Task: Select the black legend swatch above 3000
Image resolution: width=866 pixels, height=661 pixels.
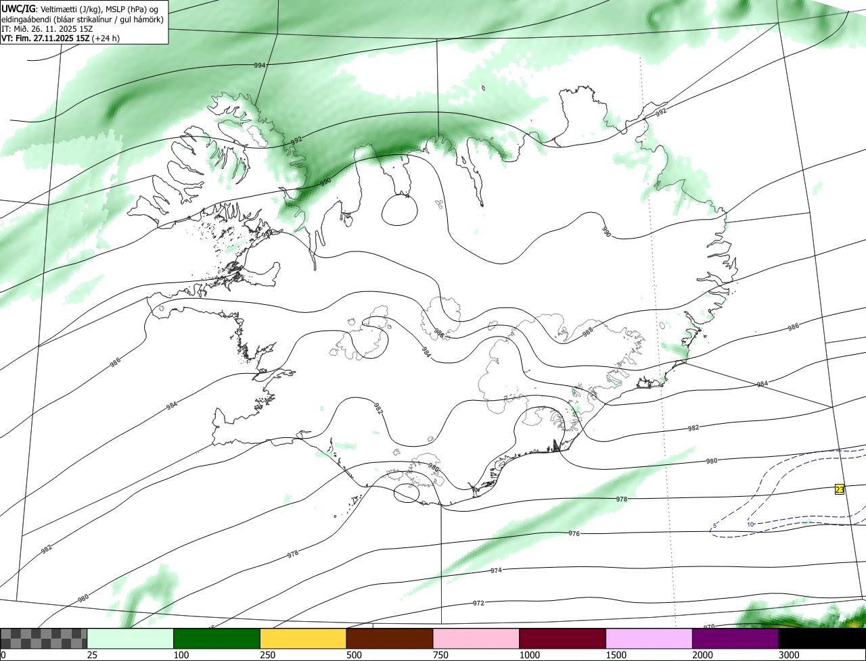Action: click(822, 639)
